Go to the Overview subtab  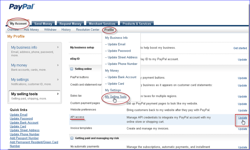click(13, 30)
